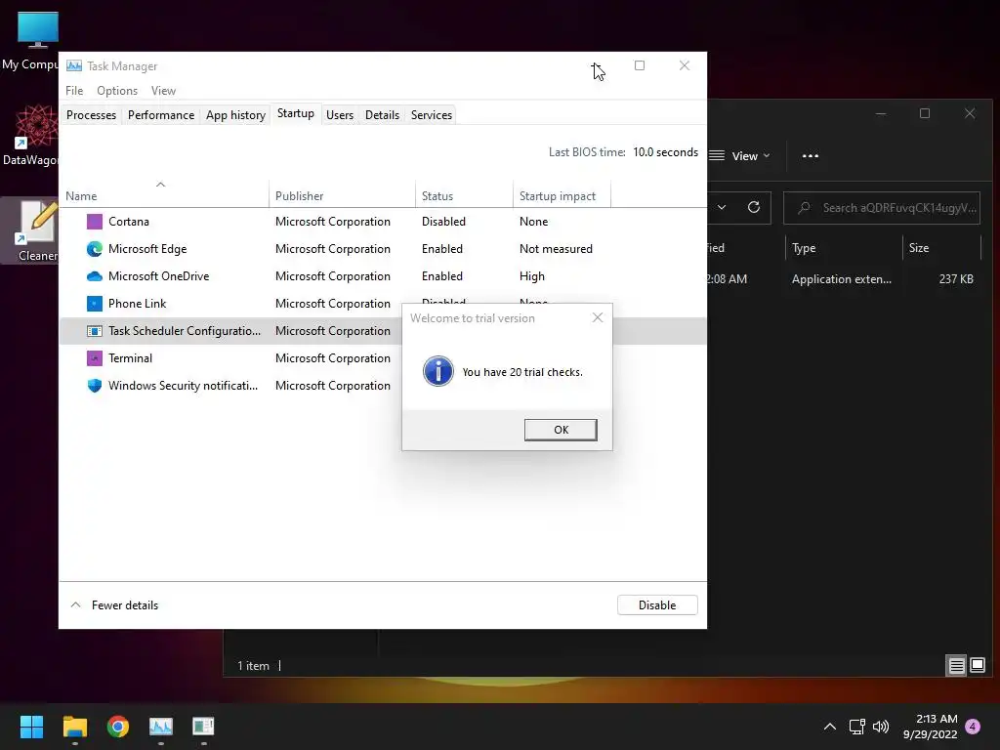Image resolution: width=1000 pixels, height=750 pixels.
Task: Click the Task Scheduler Configuration icon
Action: (95, 331)
